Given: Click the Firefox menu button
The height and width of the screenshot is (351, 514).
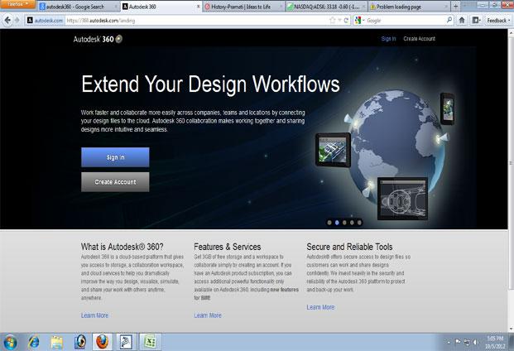Looking at the screenshot, I should (x=17, y=4).
